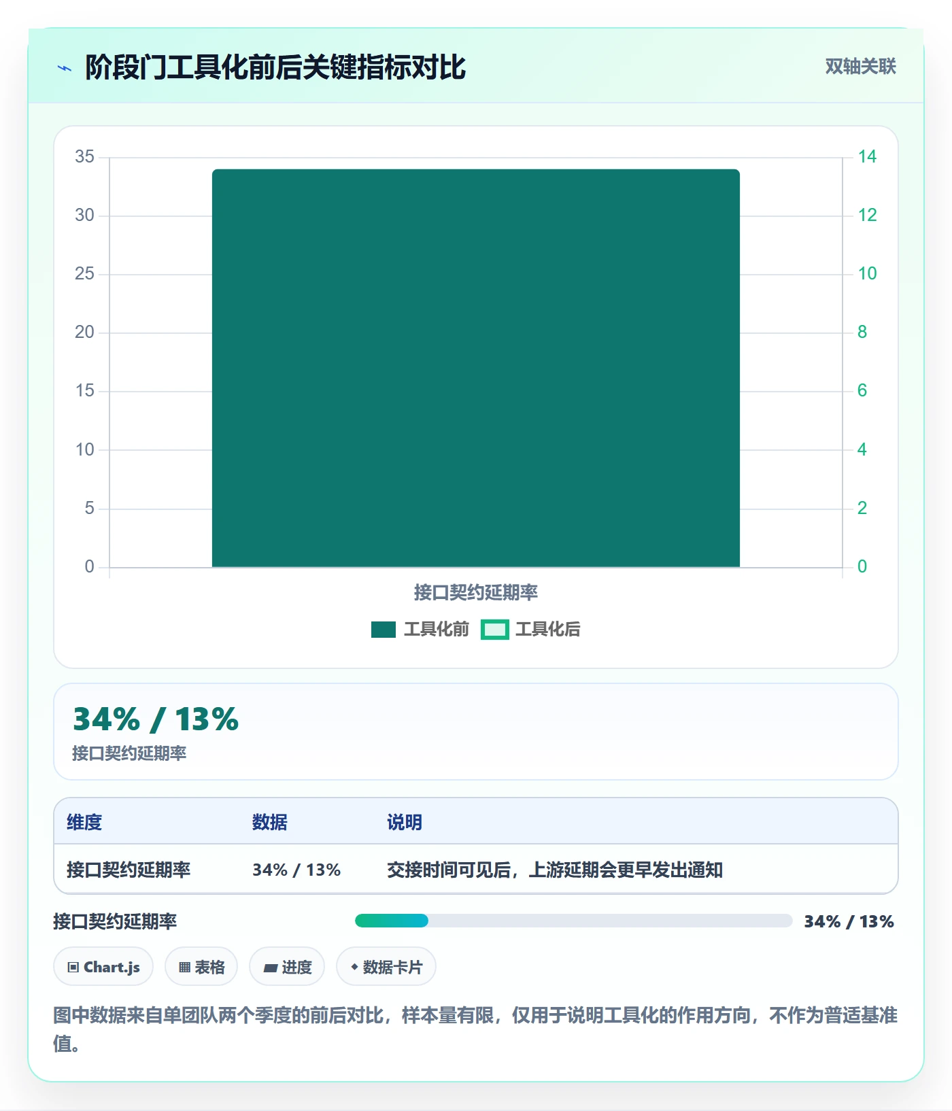
Task: Click the 维度 column header
Action: (84, 822)
